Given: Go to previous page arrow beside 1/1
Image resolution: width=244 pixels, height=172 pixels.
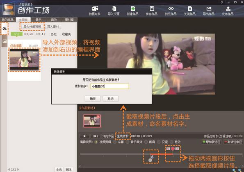Looking at the screenshot, I should [x=9, y=169].
